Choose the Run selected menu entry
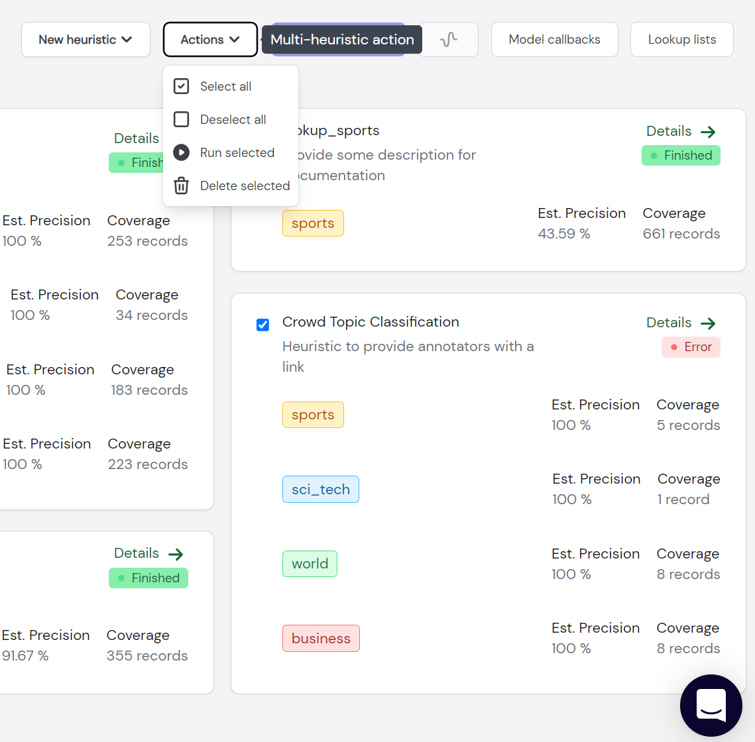The image size is (755, 742). (x=231, y=152)
